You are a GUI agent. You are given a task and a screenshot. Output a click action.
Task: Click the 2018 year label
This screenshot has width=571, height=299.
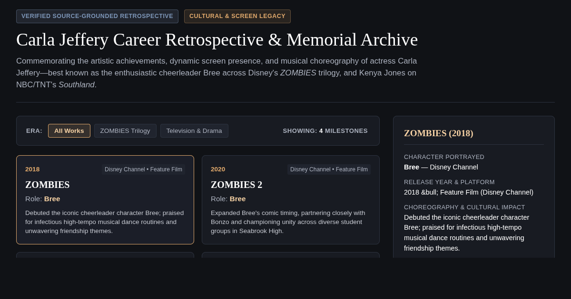tap(32, 169)
